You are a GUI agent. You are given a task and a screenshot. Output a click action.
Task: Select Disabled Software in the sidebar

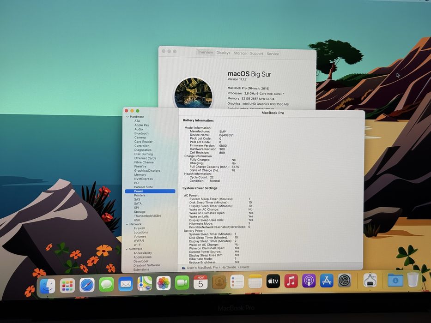[x=146, y=265]
